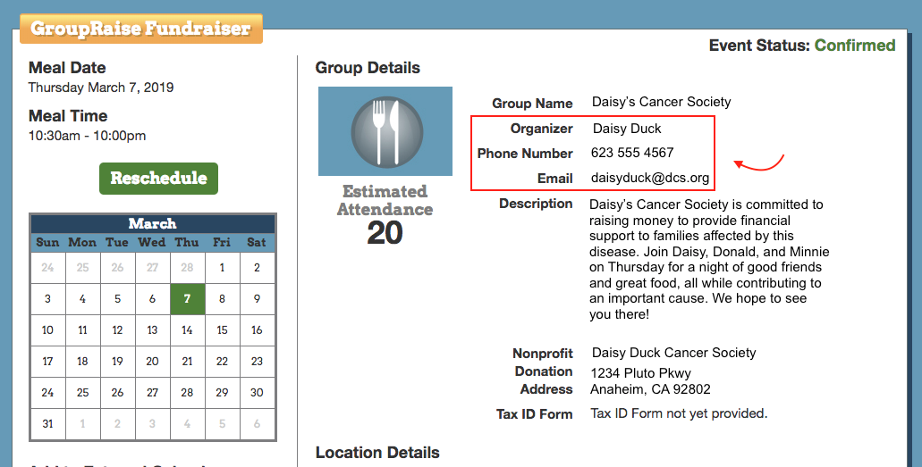Click April 6 greyed calendar day
The image size is (922, 467).
tap(257, 424)
